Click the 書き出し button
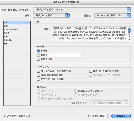Image resolution: width=134 pixels, height=121 pixels. point(121,116)
